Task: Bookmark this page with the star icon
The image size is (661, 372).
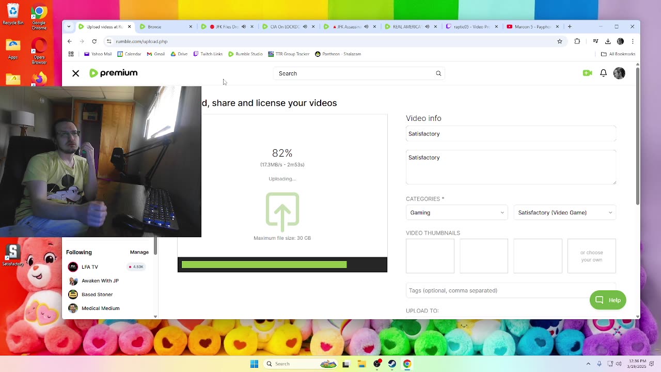Action: click(560, 41)
